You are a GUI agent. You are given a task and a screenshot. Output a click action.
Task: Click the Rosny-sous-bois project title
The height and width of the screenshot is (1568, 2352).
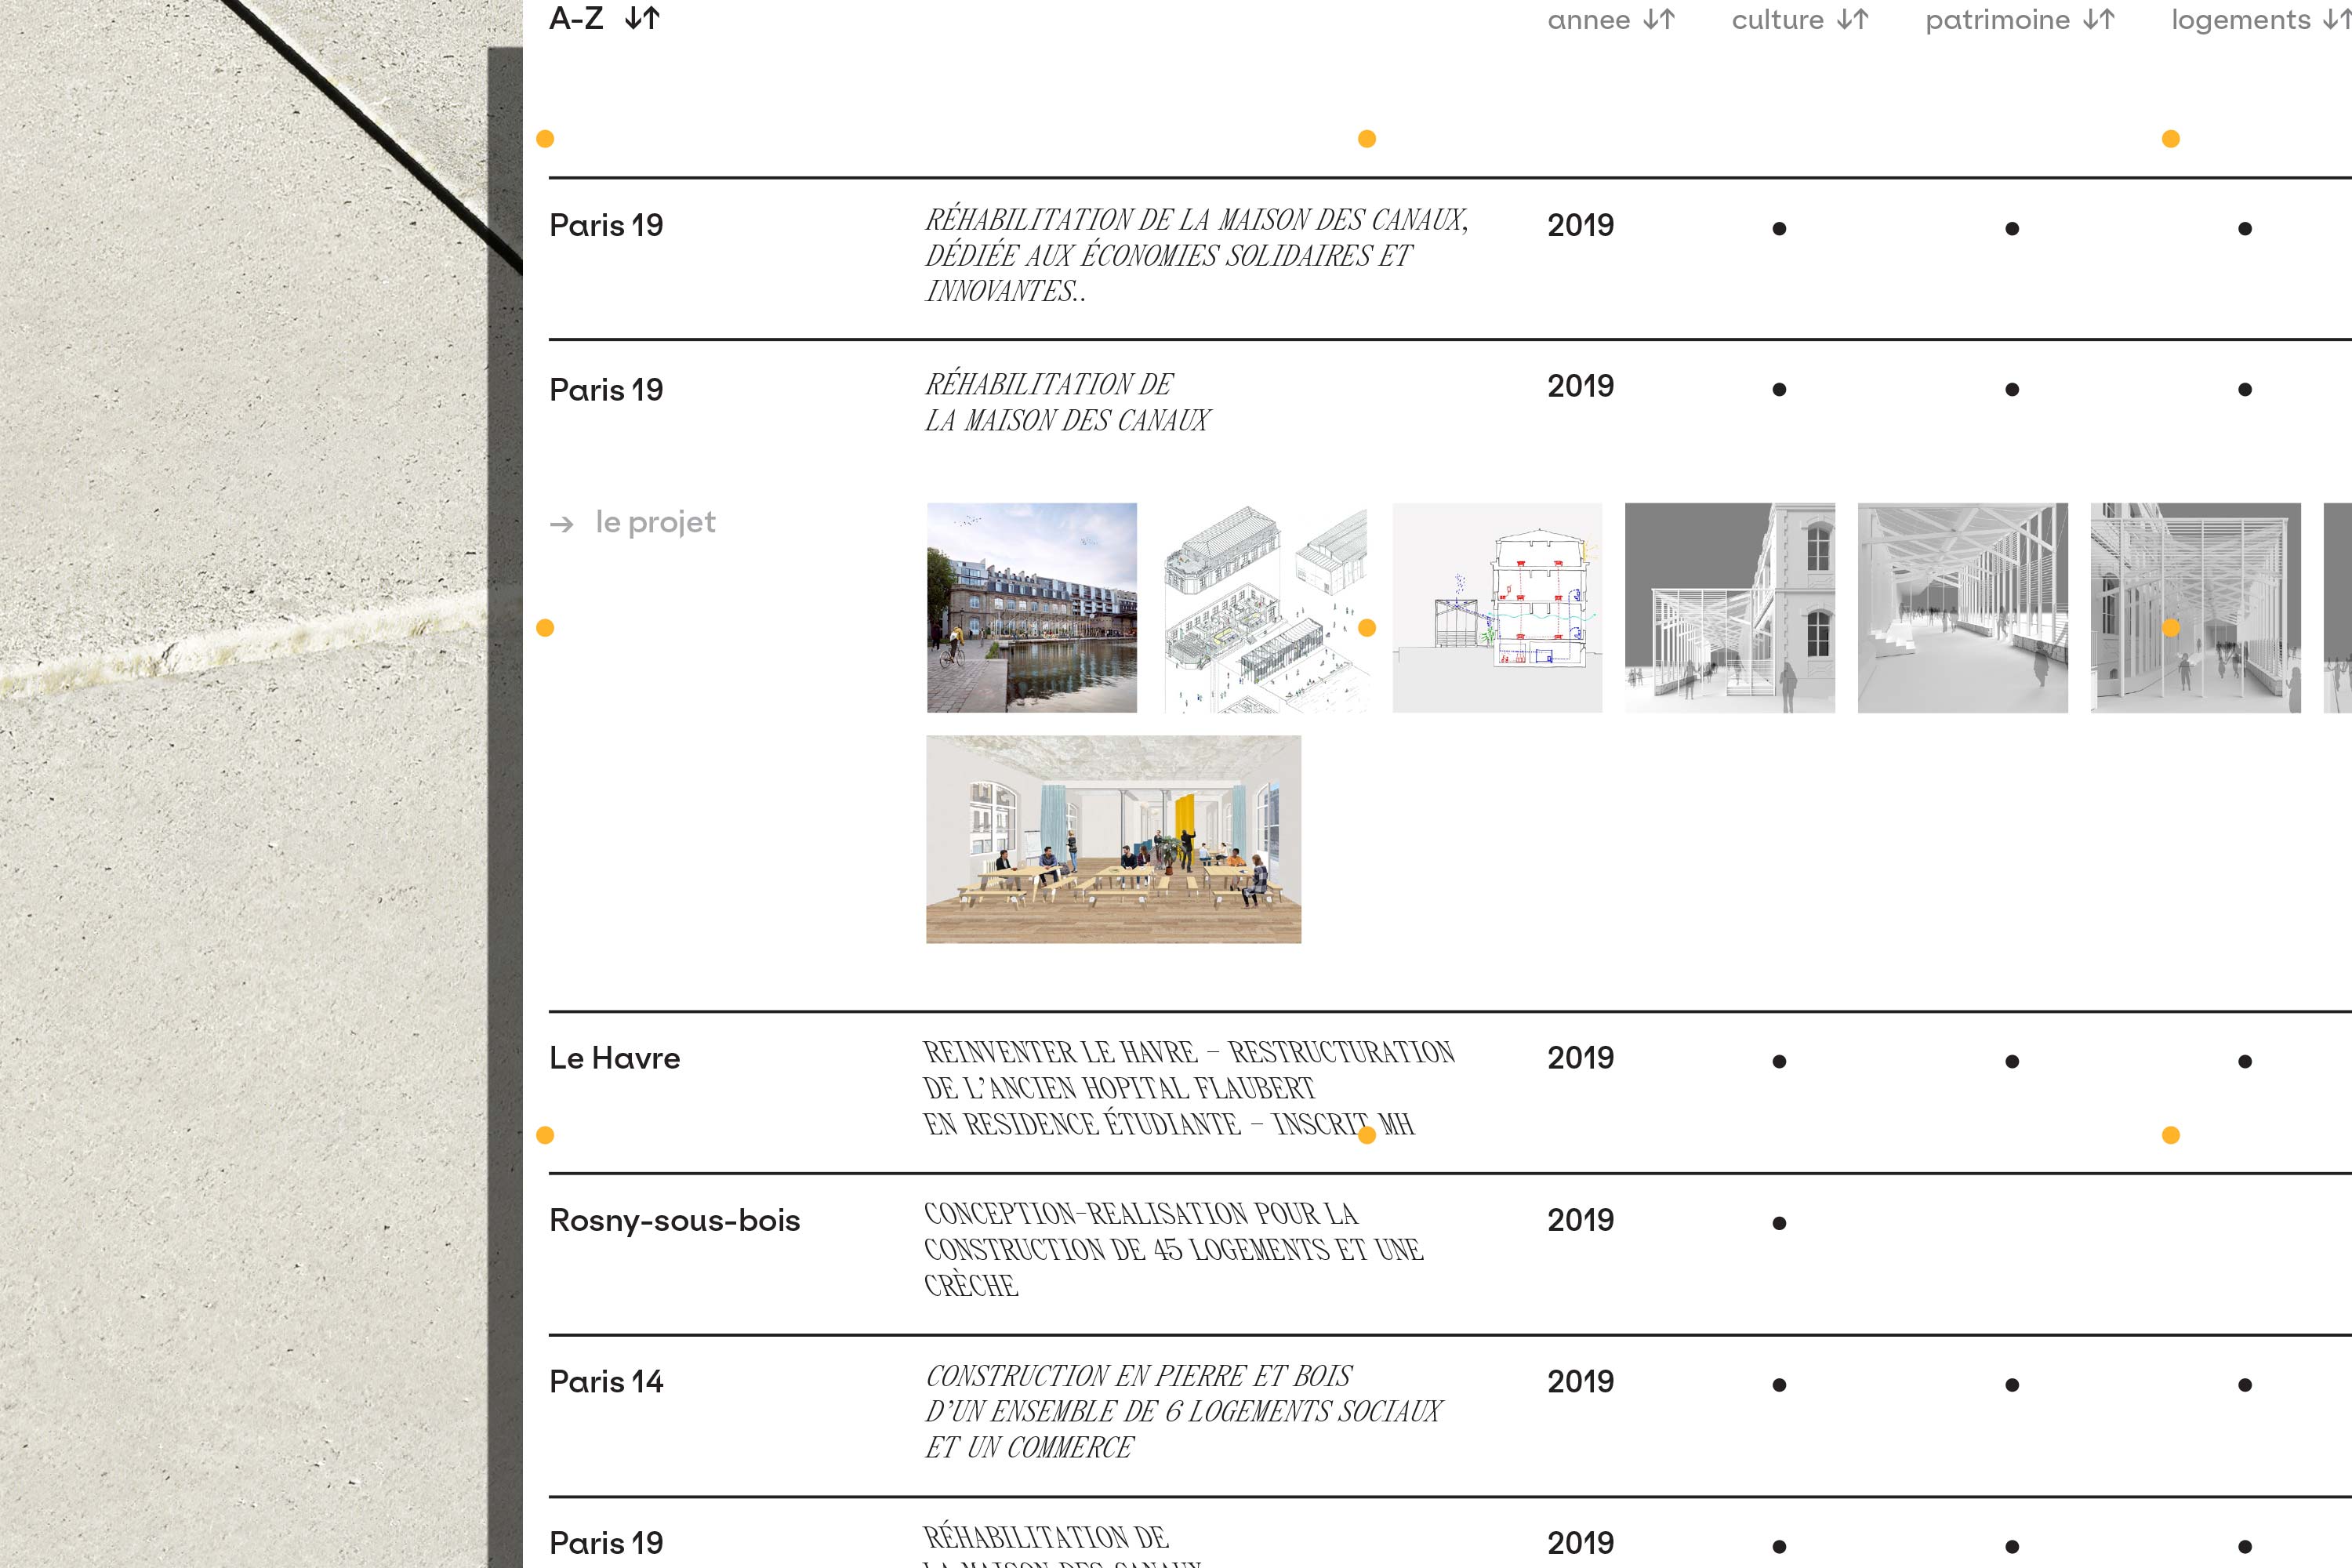click(675, 1220)
